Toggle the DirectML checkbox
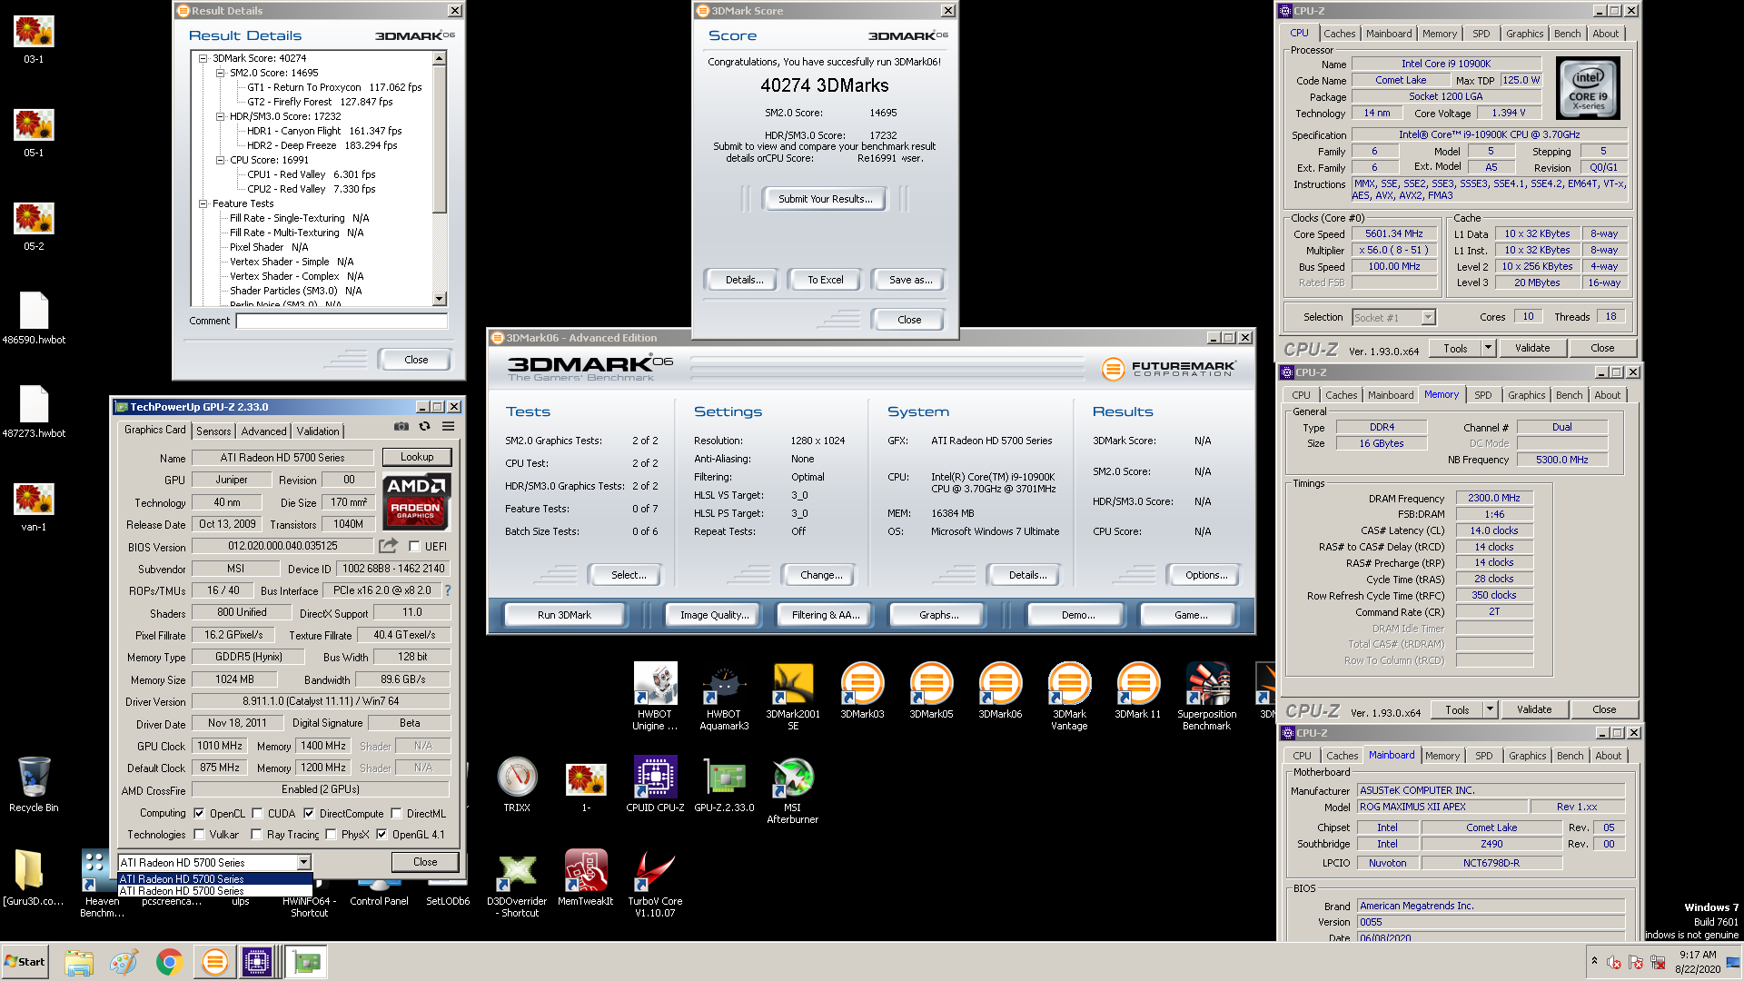Viewport: 1744px width, 981px height. click(x=395, y=814)
